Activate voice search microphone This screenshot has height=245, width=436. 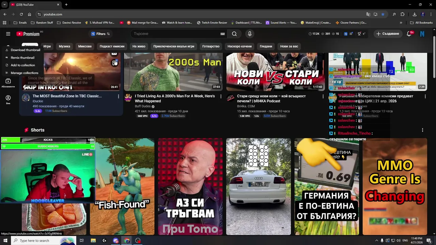[250, 34]
